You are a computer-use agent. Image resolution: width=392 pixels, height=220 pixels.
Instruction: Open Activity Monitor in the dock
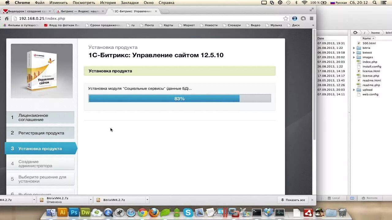point(280,212)
